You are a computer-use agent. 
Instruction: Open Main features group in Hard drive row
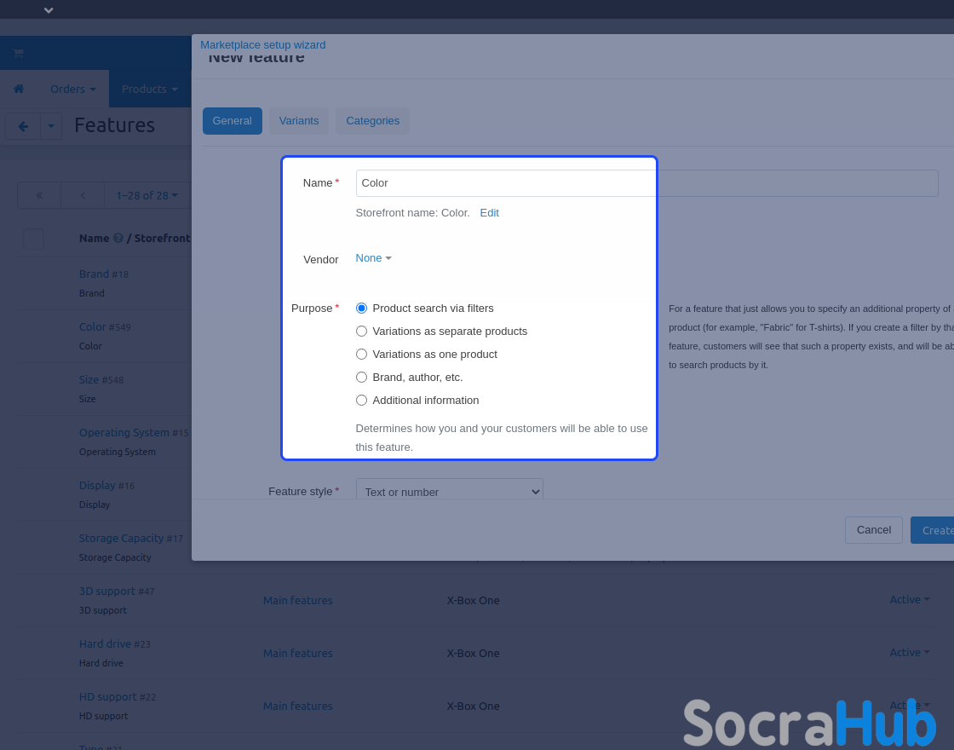(298, 654)
